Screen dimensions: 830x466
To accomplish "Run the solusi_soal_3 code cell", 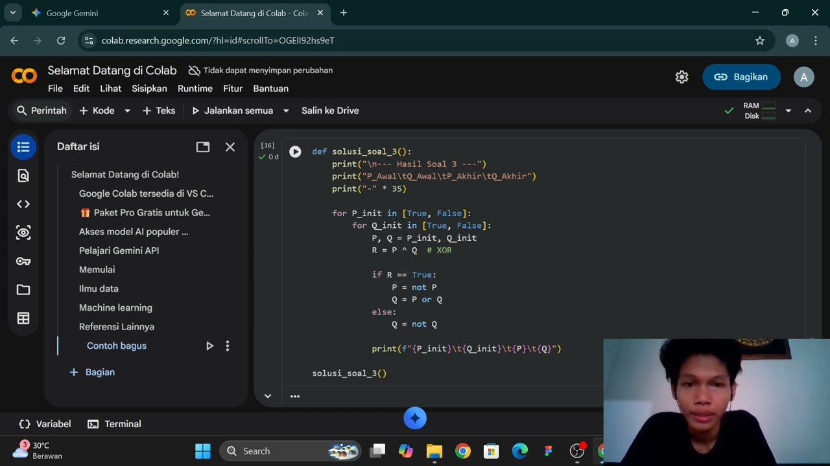I will (295, 151).
